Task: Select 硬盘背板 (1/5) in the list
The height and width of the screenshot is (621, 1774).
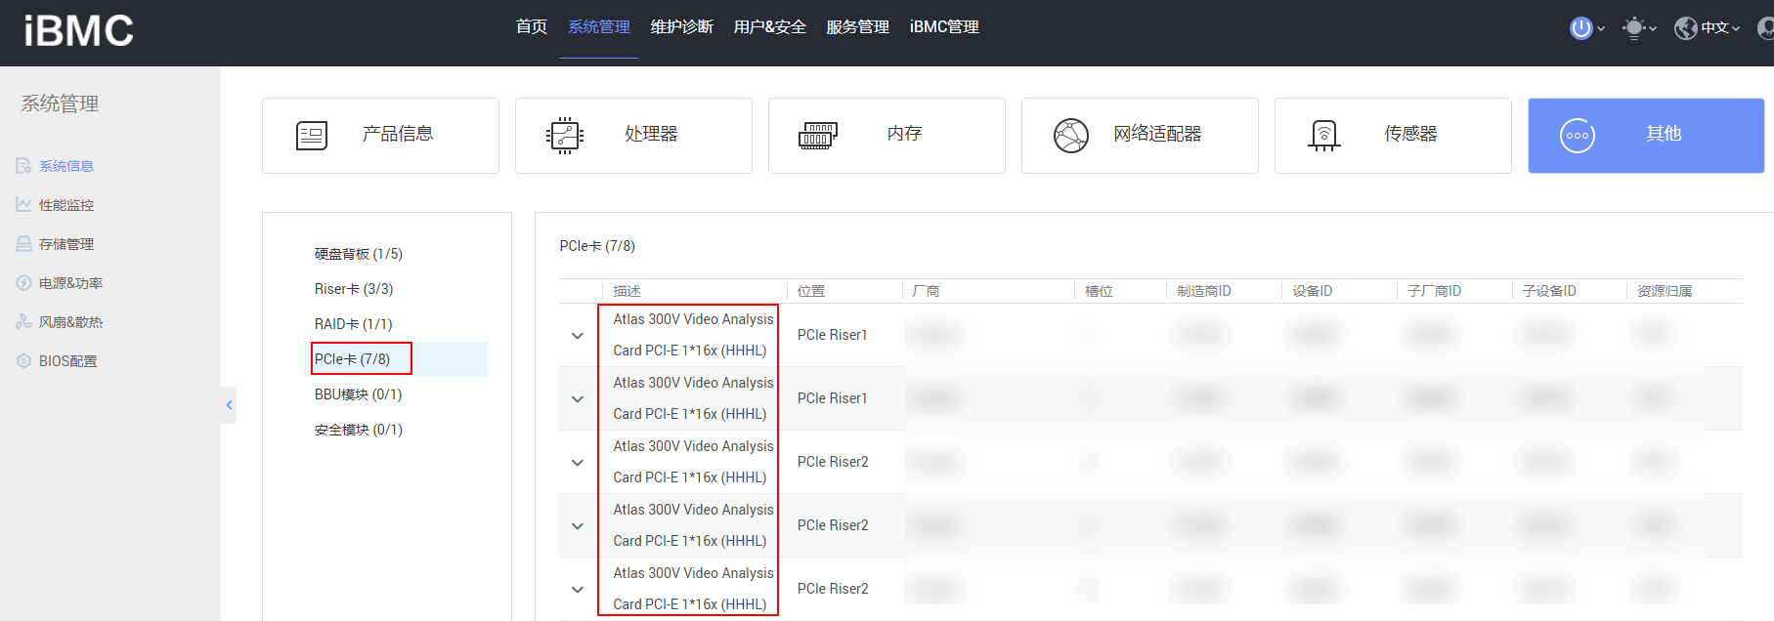Action: (359, 254)
